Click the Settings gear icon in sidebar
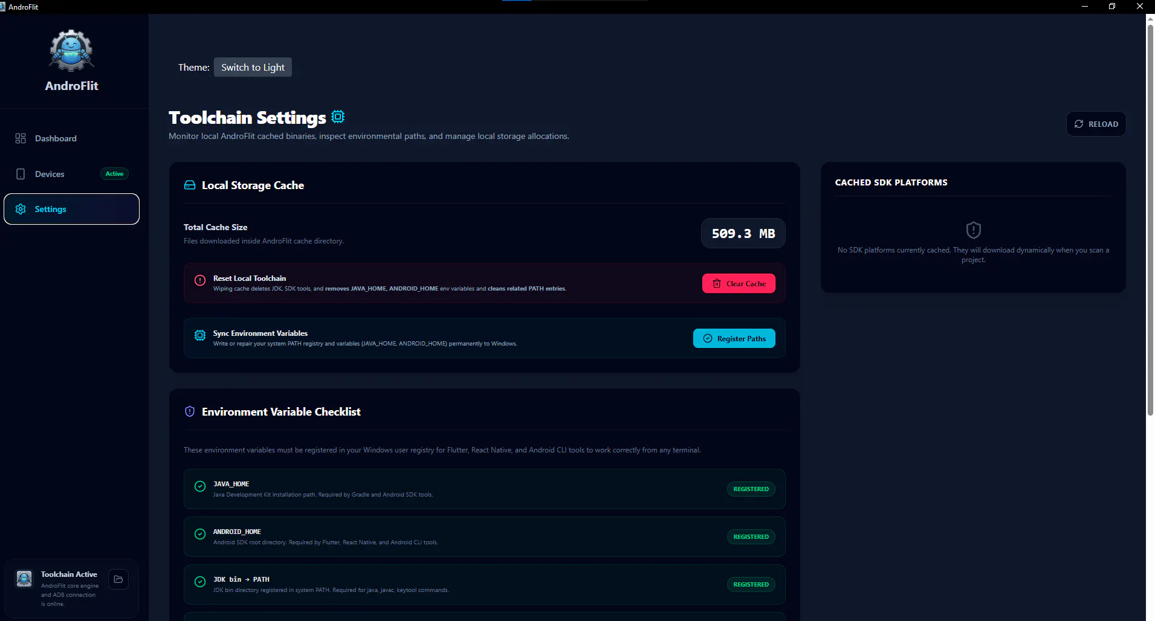This screenshot has width=1155, height=621. tap(21, 209)
